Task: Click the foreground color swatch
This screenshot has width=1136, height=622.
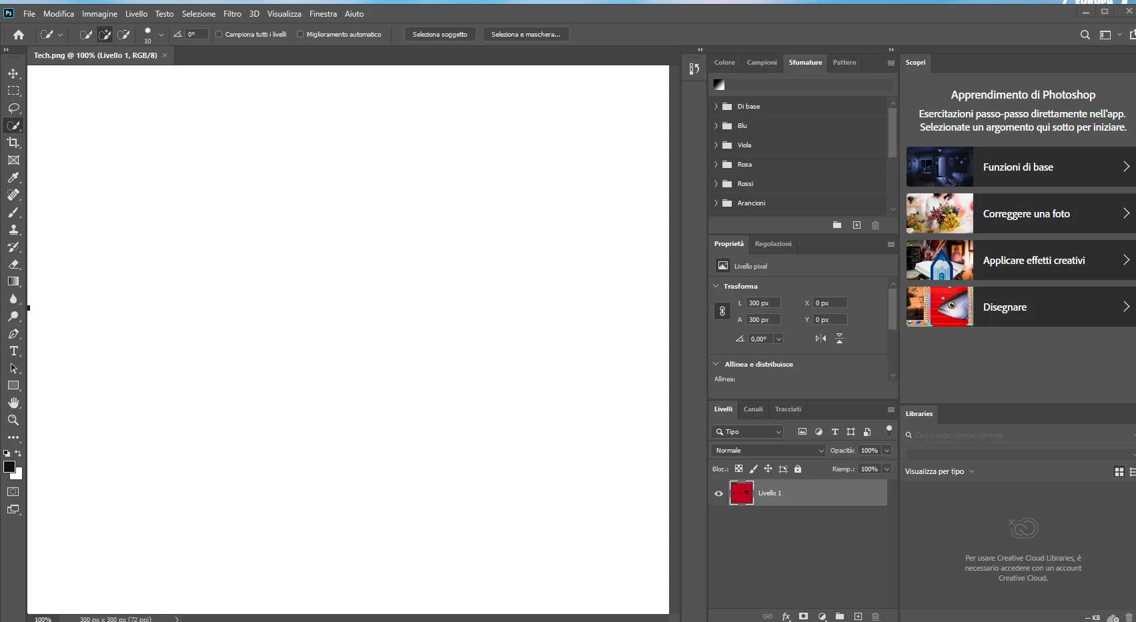Action: pos(9,467)
